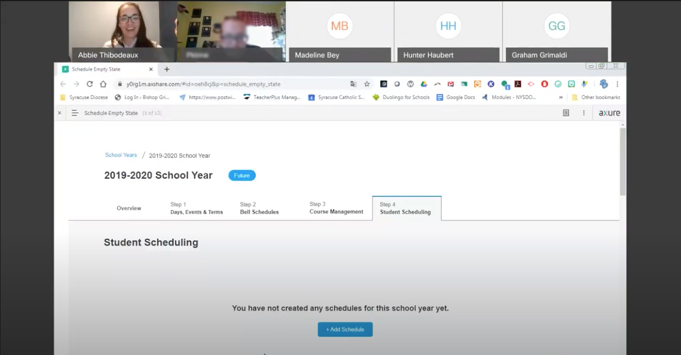Open the Syracuse Catholic S... bookmark

coord(336,97)
